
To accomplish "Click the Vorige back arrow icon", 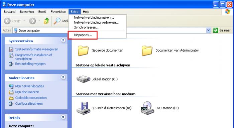I will click(x=7, y=21).
